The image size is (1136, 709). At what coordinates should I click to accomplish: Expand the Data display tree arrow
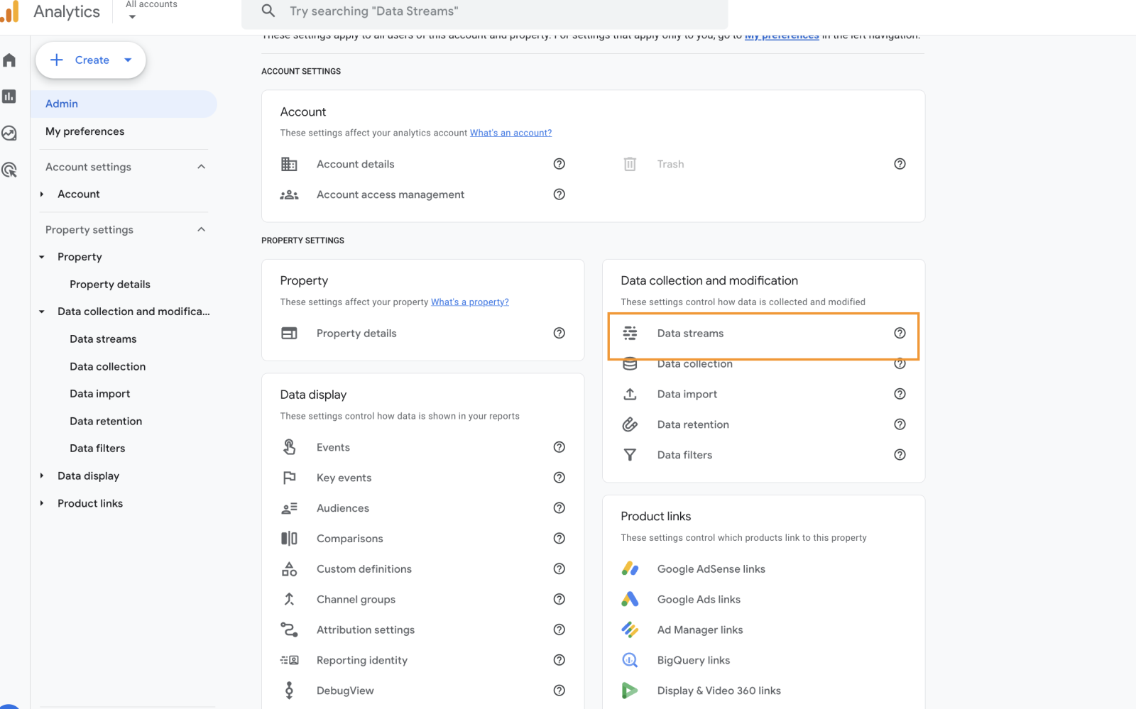pos(42,476)
